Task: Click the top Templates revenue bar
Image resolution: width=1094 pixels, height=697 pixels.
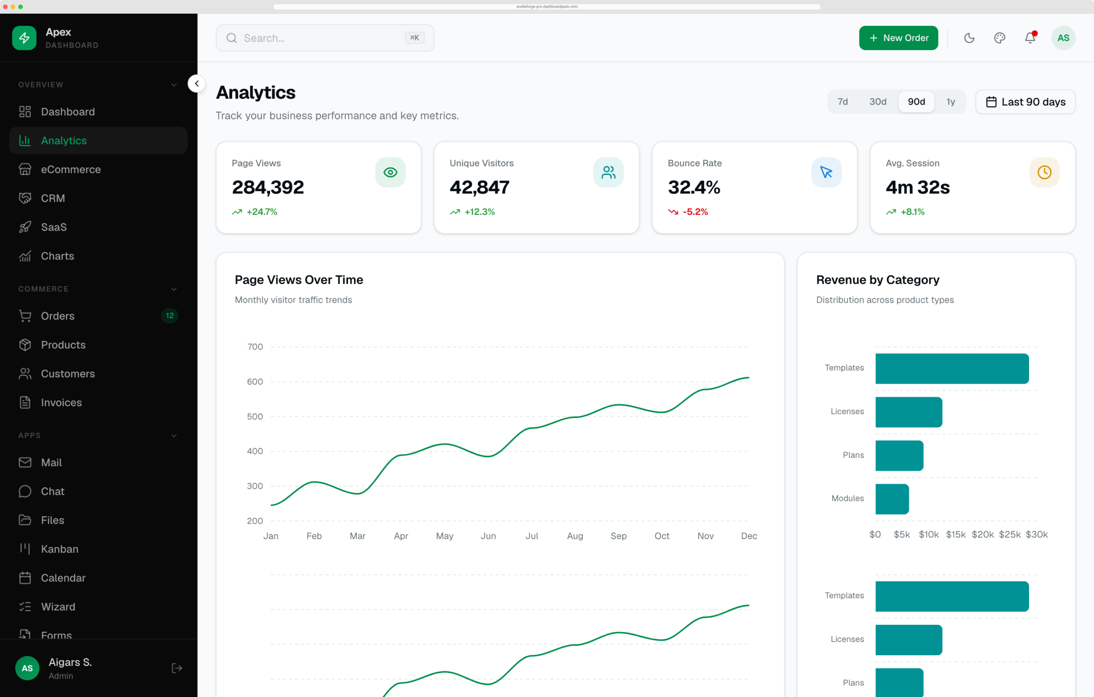Action: point(952,369)
